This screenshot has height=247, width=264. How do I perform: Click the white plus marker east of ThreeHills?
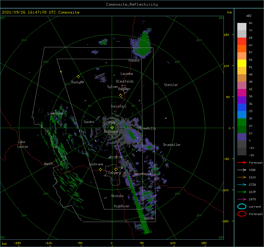tap(166, 118)
